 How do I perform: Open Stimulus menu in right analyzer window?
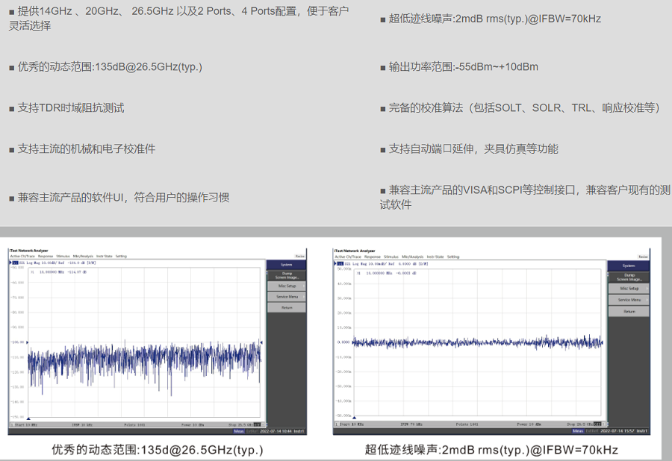pos(390,257)
